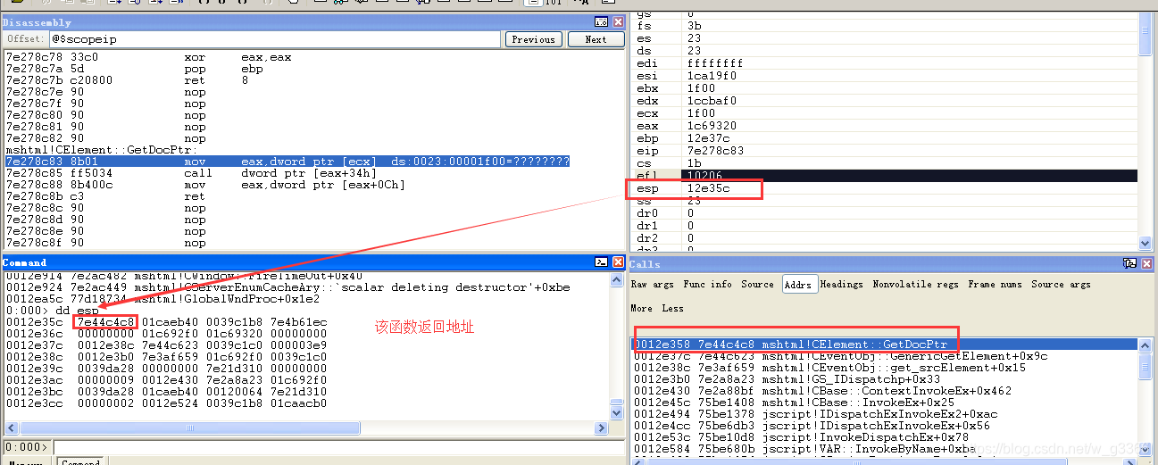1158x465 pixels.
Task: Toggle Nonvolatile regs in Calls panel
Action: pos(916,284)
